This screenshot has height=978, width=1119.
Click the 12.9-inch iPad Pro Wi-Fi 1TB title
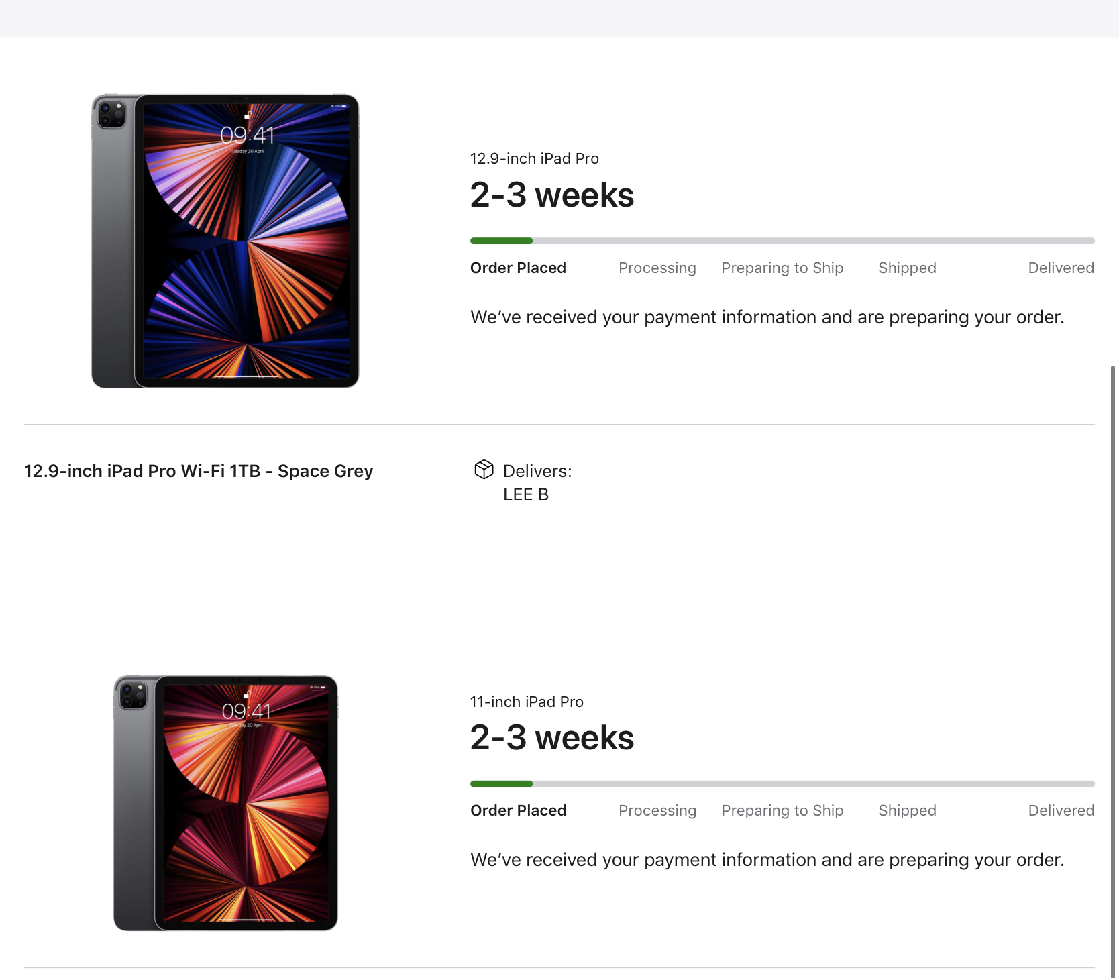[x=199, y=471]
